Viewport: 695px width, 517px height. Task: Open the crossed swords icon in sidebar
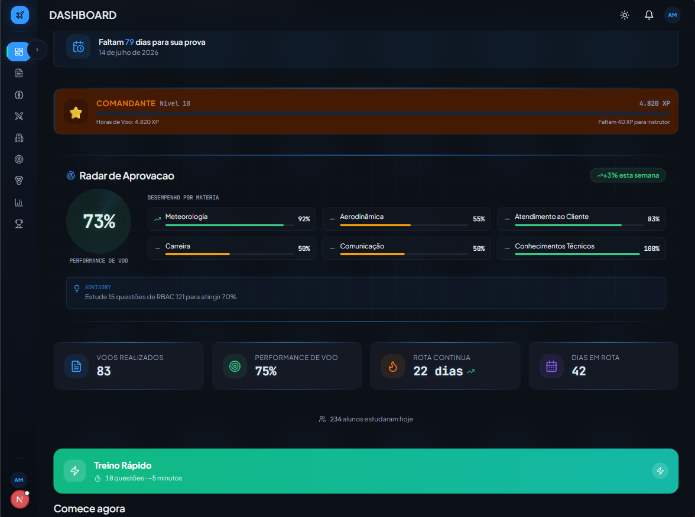pyautogui.click(x=19, y=116)
